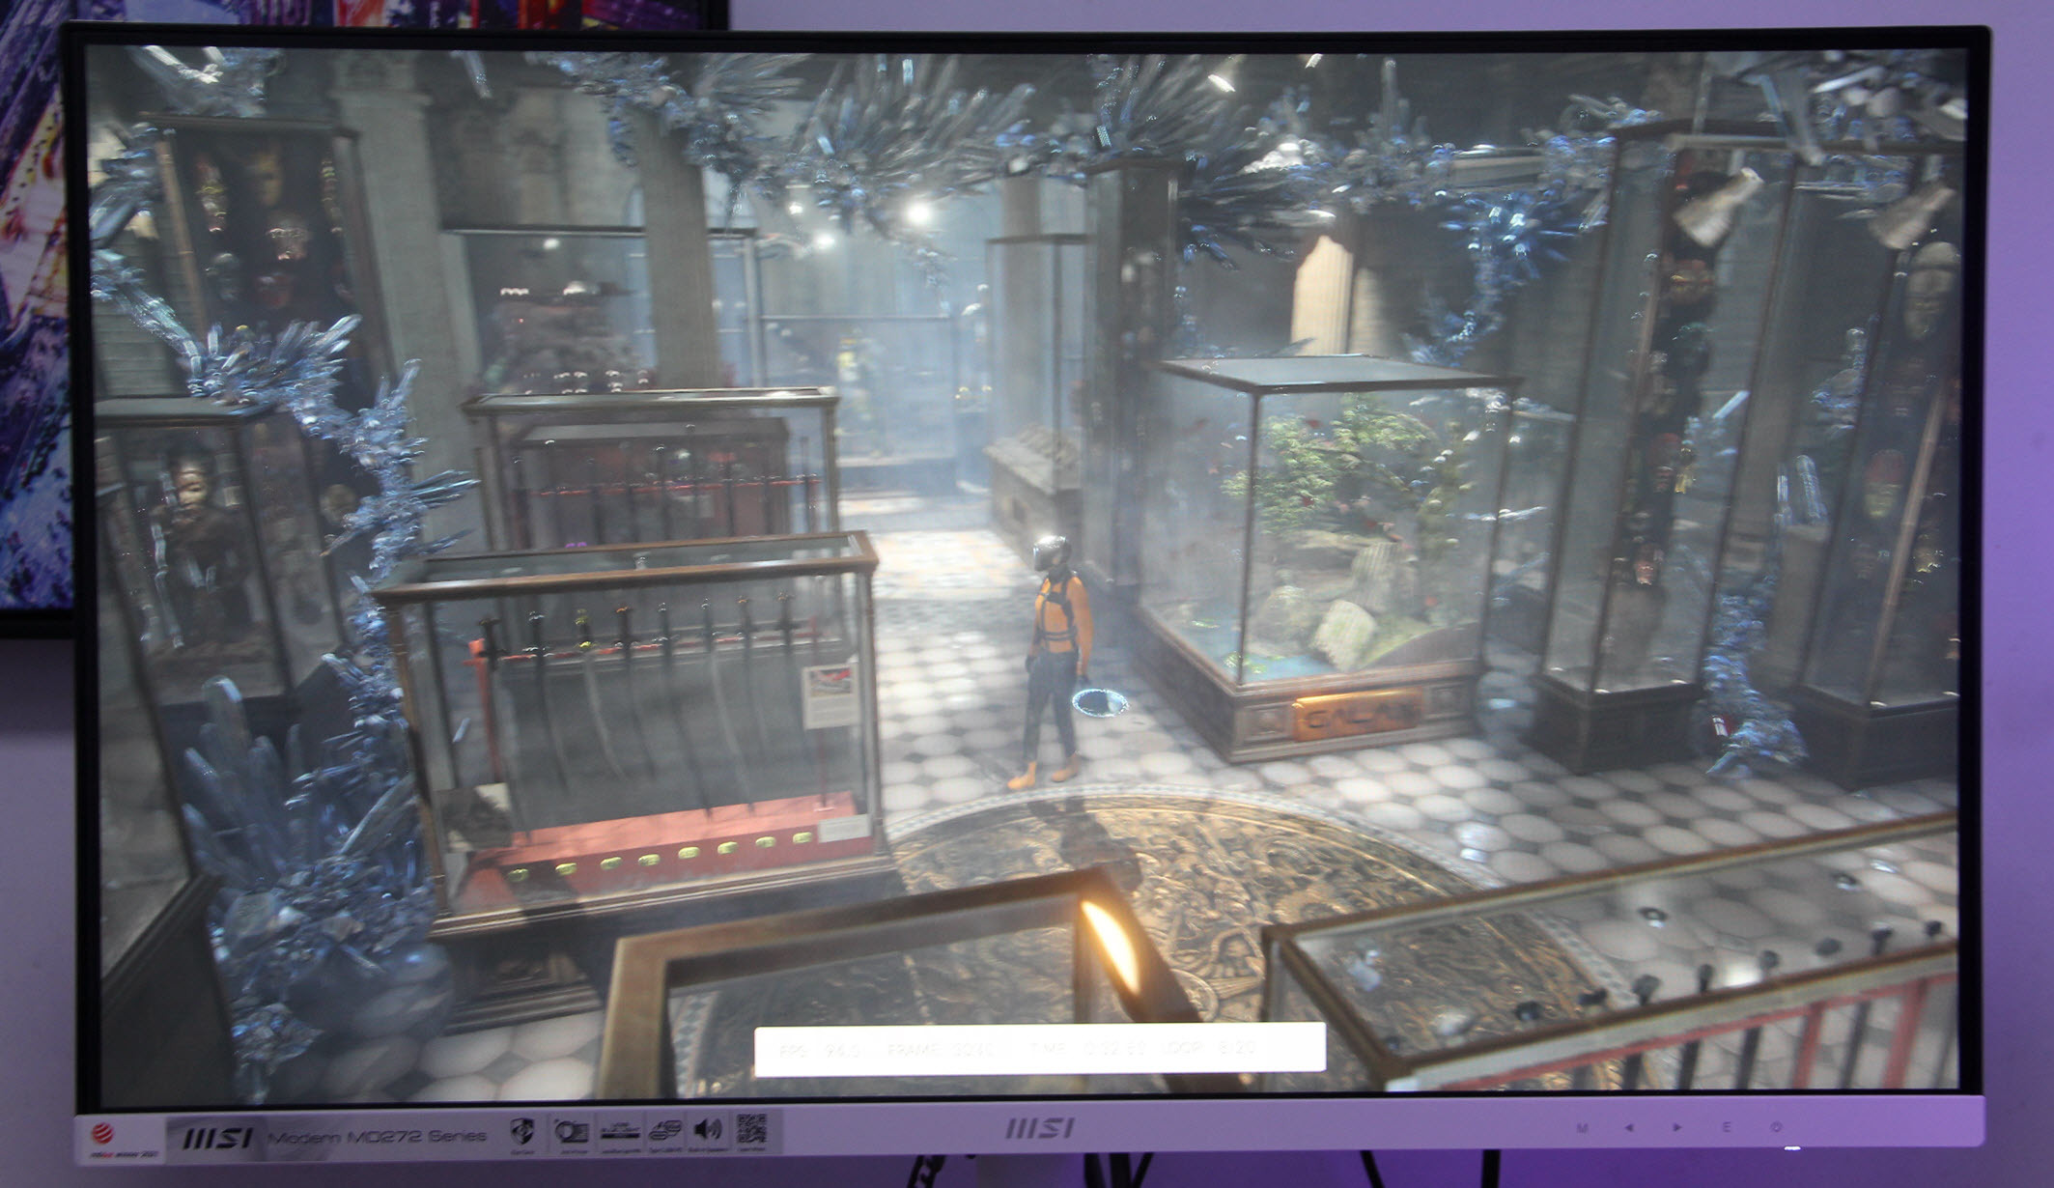This screenshot has width=2054, height=1188.
Task: Click the eye care shield icon
Action: 522,1132
